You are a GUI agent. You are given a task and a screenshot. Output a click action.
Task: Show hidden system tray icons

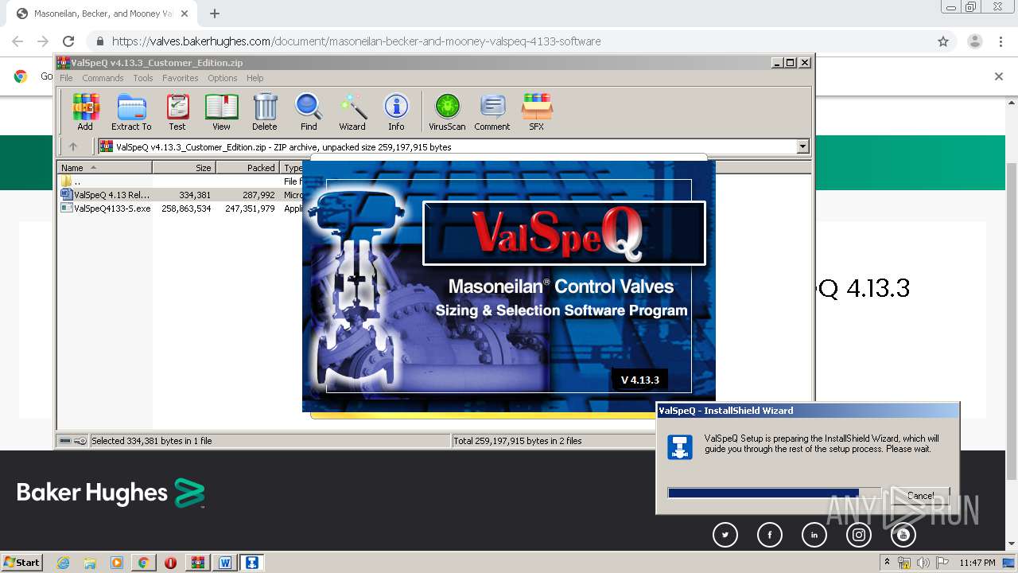[888, 563]
